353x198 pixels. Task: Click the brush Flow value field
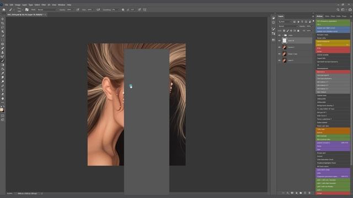pyautogui.click(x=89, y=10)
